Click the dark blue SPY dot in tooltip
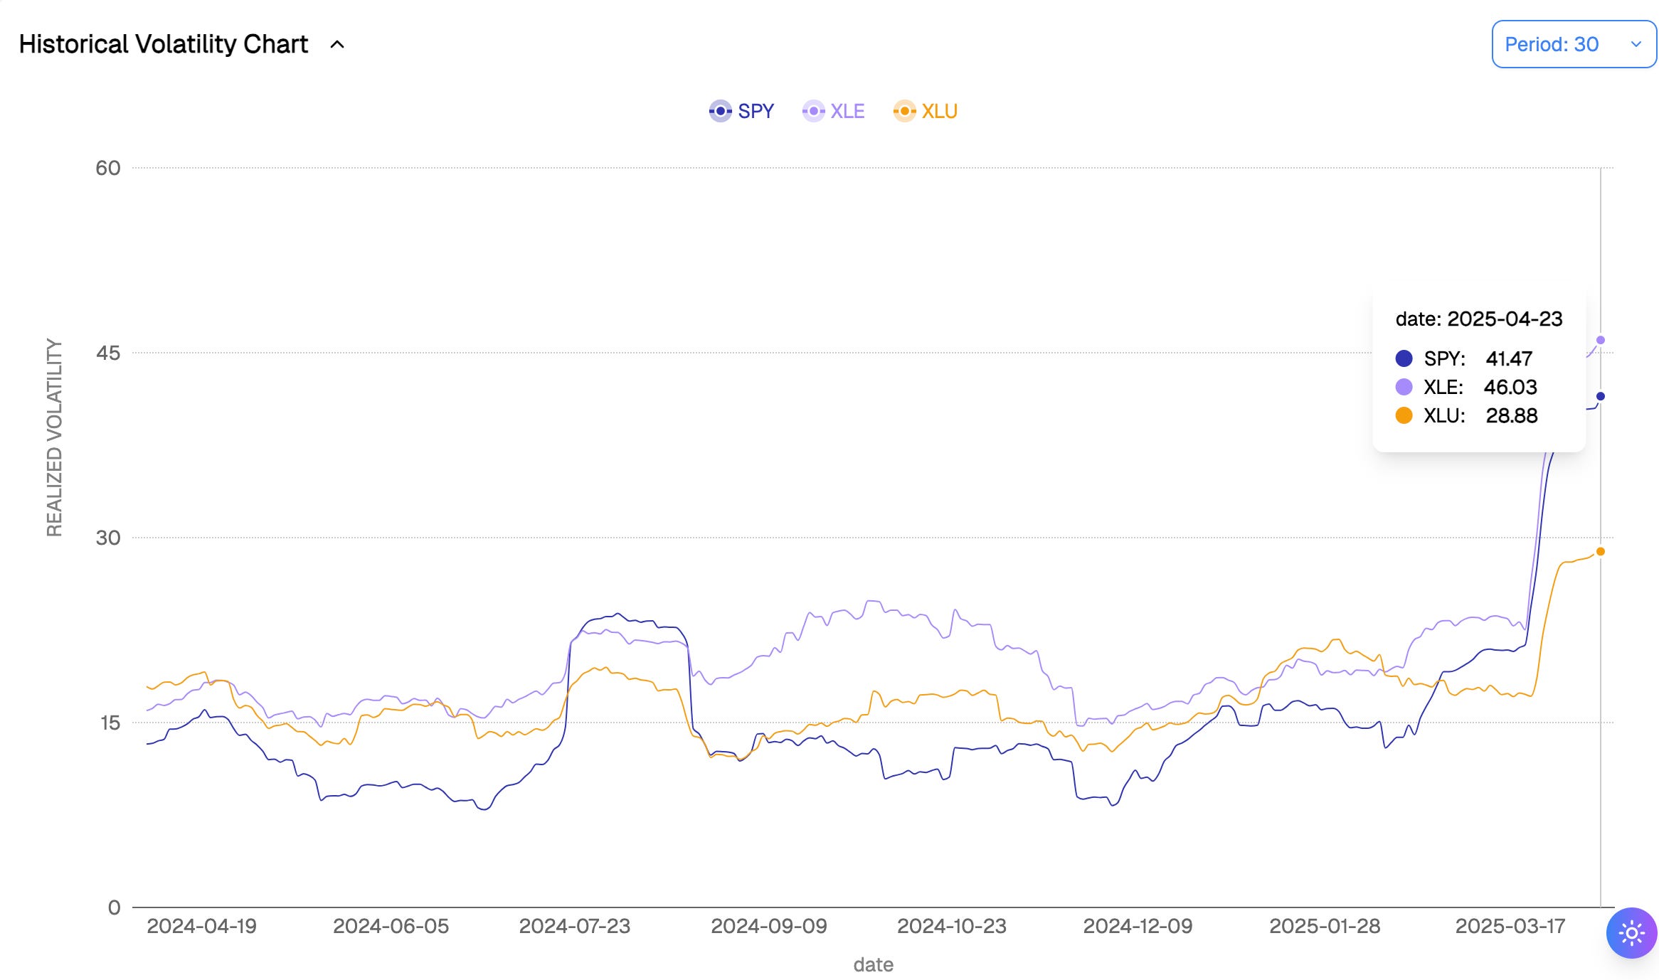Image resolution: width=1659 pixels, height=980 pixels. click(x=1404, y=358)
